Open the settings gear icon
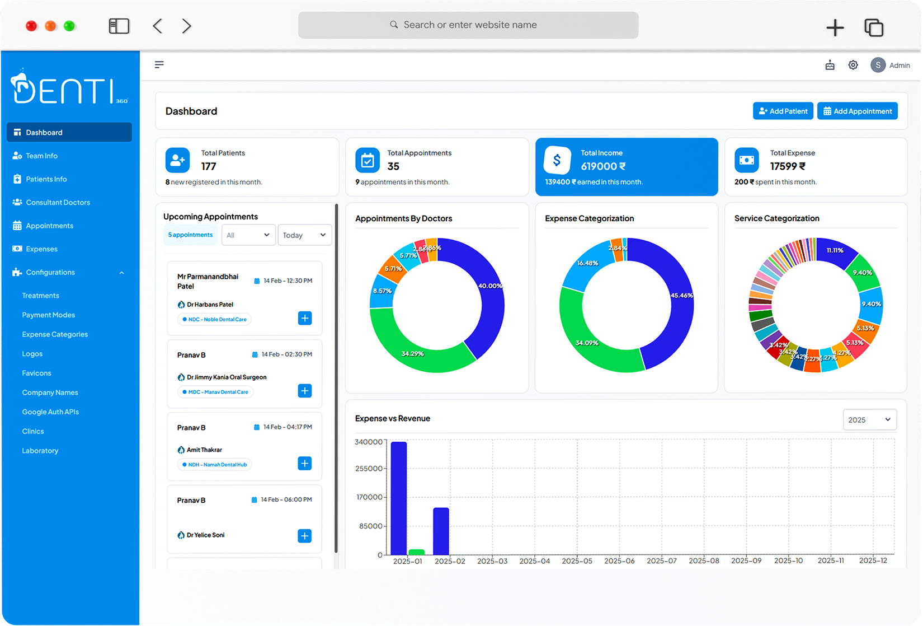The height and width of the screenshot is (626, 923). [x=853, y=65]
